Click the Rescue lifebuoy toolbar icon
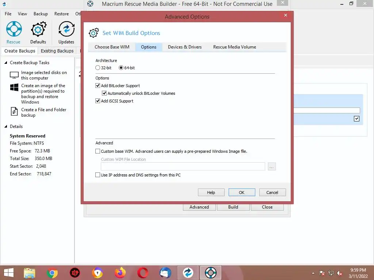Screen dimensions: 374x280 (x=14, y=29)
